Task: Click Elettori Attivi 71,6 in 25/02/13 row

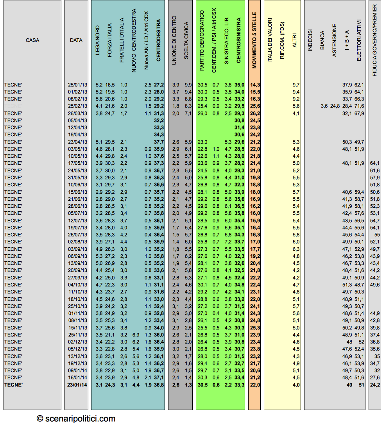Action: pos(359,106)
